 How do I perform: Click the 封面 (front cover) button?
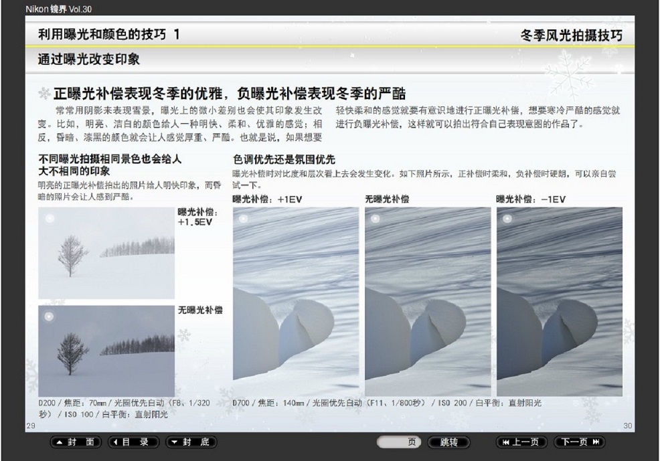click(x=76, y=442)
